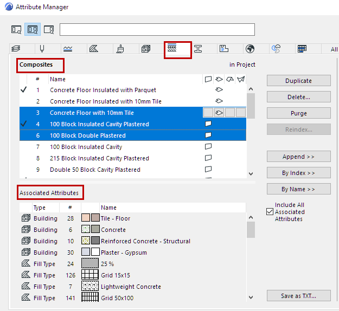Sort composites by # index column header
This screenshot has height=311, width=339.
click(x=37, y=79)
